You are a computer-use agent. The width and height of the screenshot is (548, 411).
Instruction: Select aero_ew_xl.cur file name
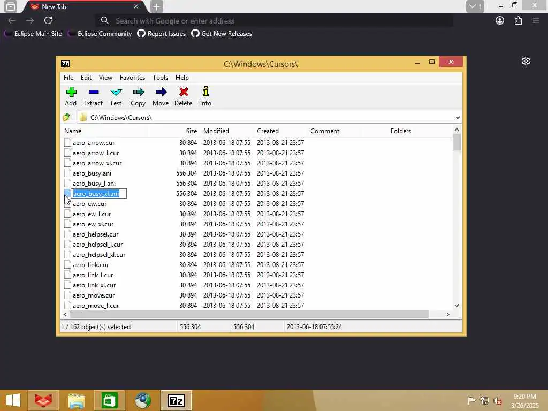(x=93, y=224)
